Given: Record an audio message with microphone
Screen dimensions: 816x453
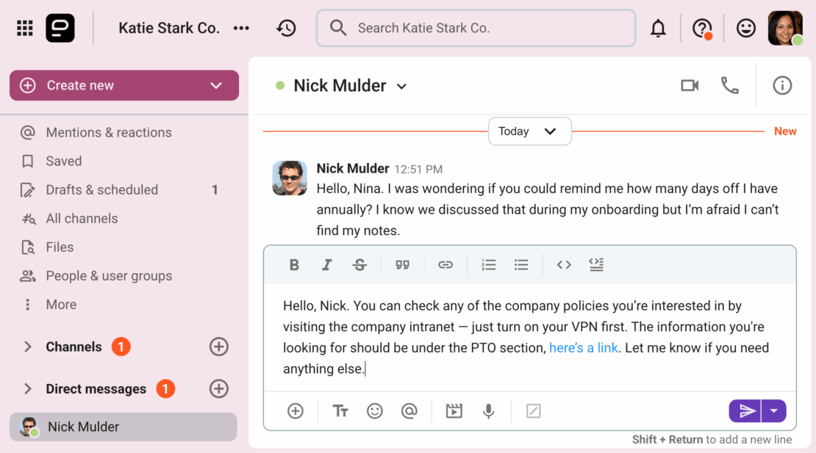Looking at the screenshot, I should pyautogui.click(x=488, y=411).
